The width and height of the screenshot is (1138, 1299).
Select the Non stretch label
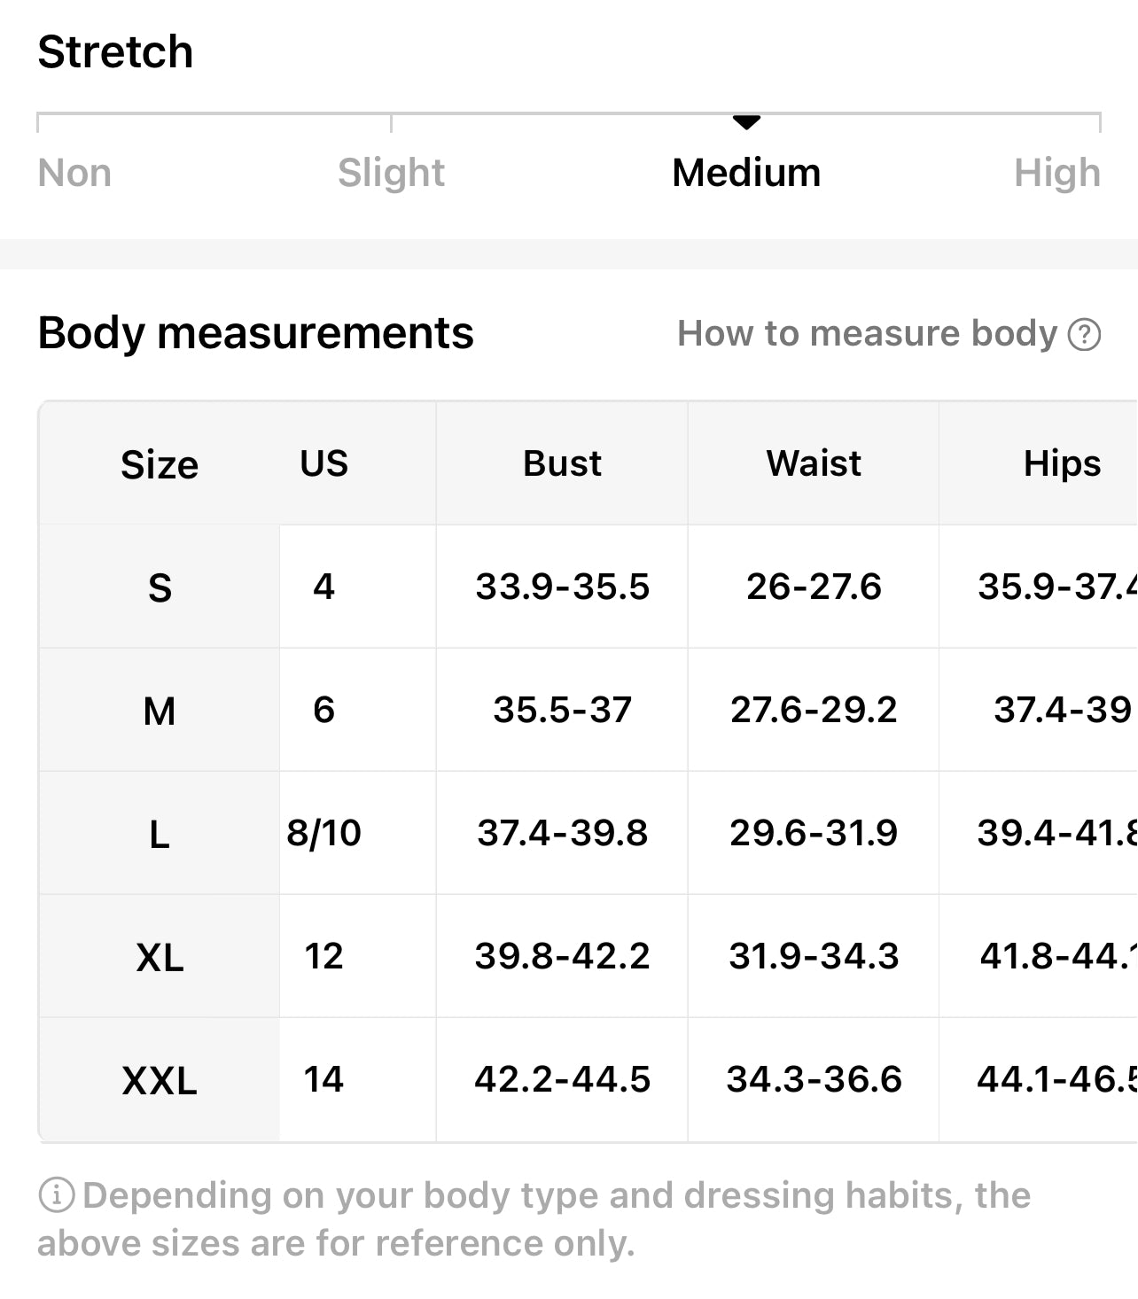[x=74, y=173]
